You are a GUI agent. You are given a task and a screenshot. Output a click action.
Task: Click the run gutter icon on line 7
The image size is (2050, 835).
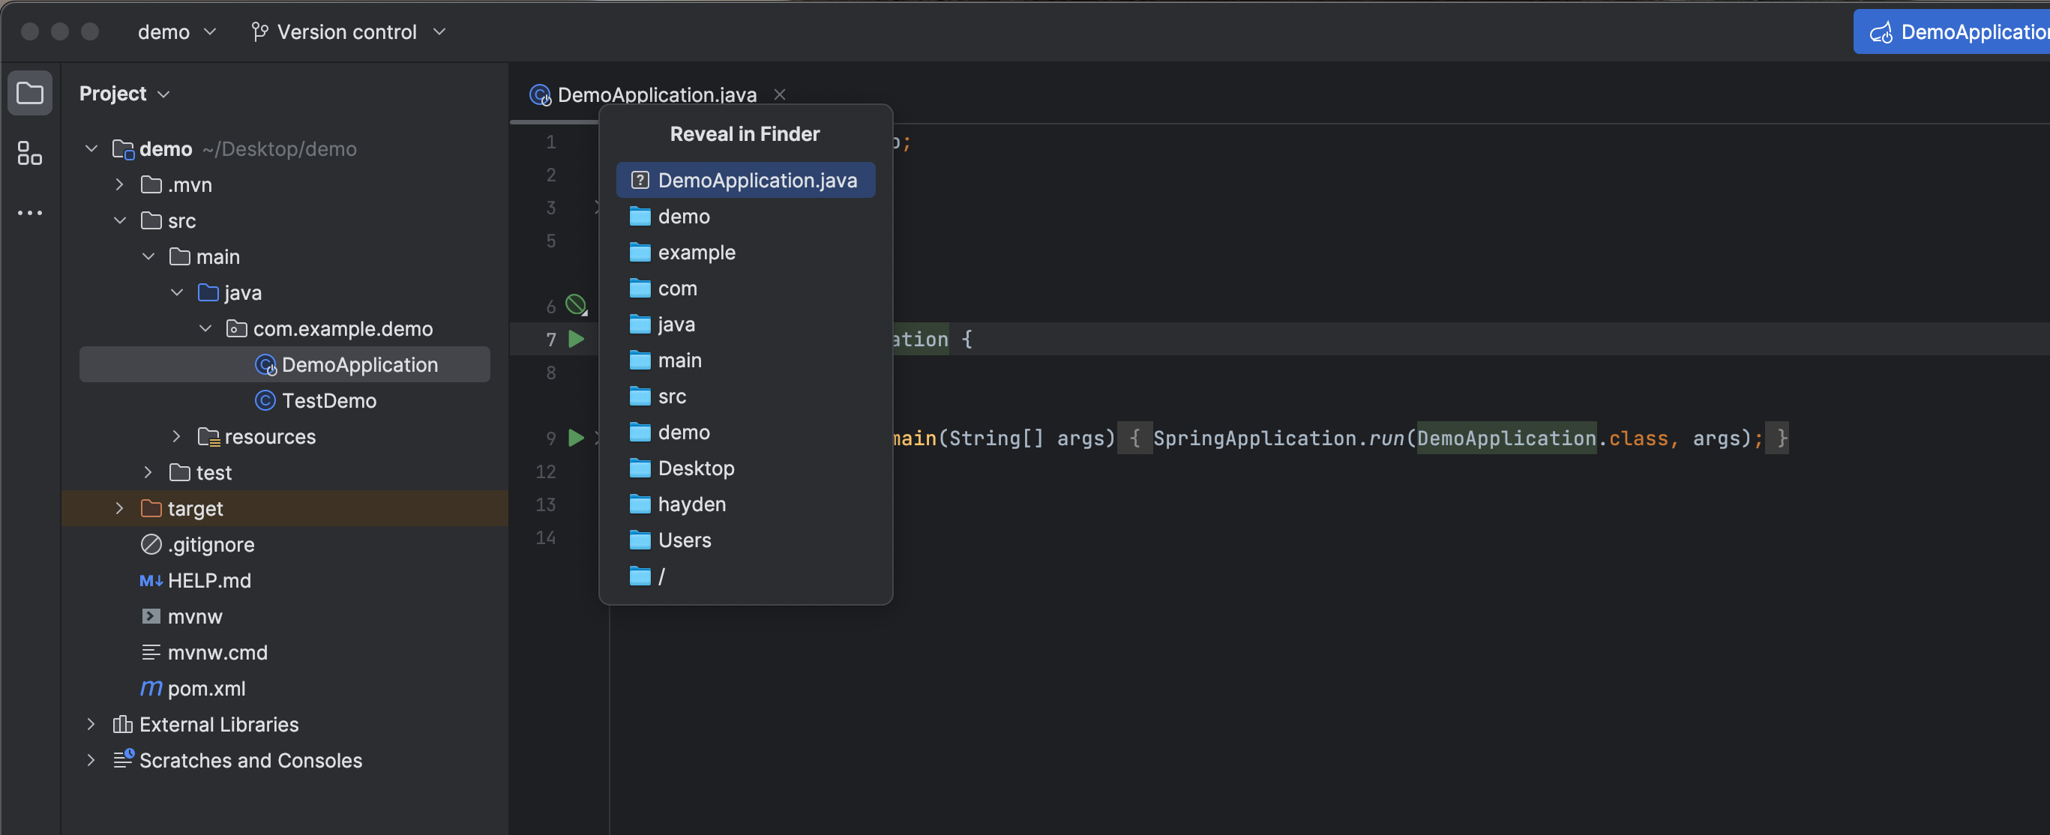(575, 340)
